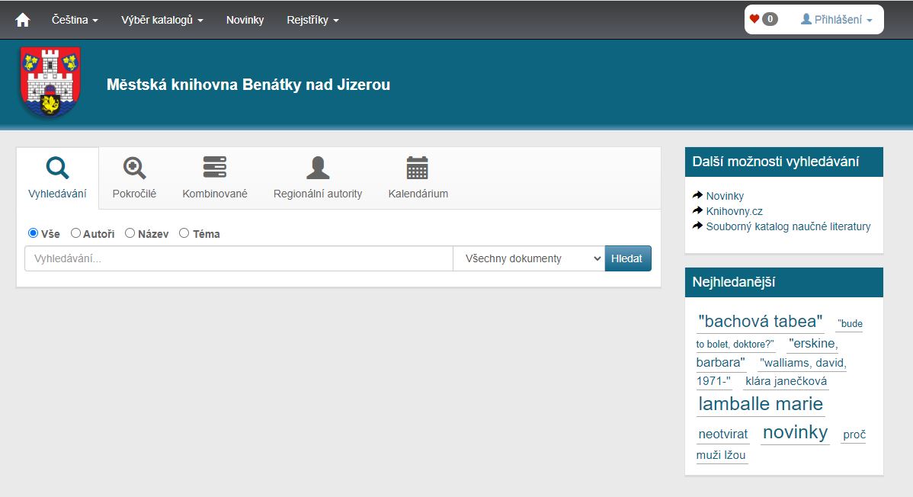Open the Všechny dokumenty combo box
This screenshot has width=913, height=497.
tap(529, 258)
